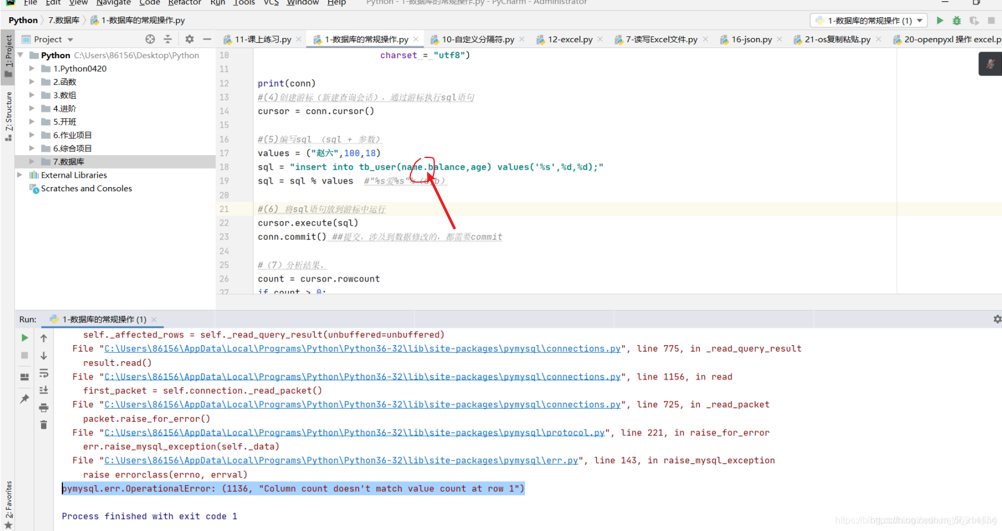
Task: Open the Tools menu
Action: [244, 2]
